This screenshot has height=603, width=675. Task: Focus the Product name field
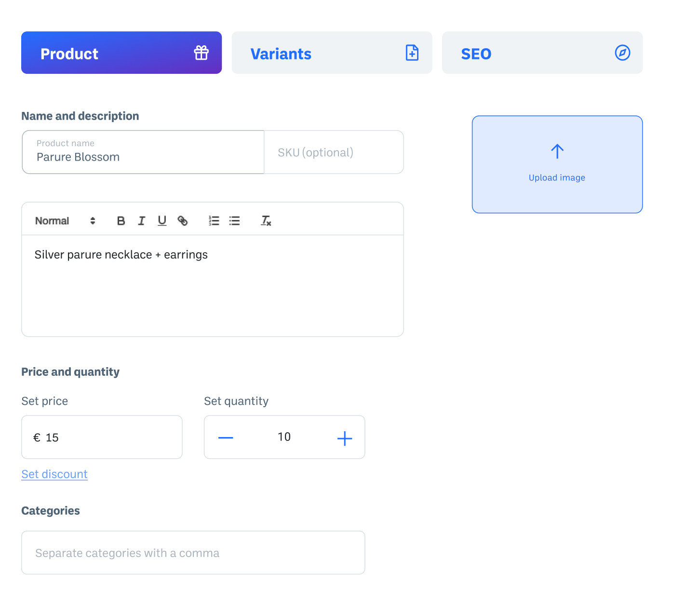[x=143, y=152]
